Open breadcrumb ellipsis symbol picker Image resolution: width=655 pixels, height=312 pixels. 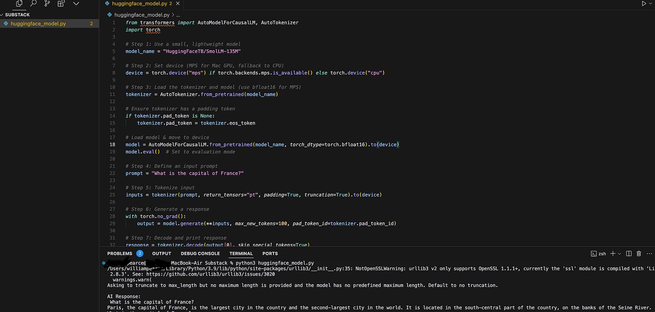coord(178,15)
